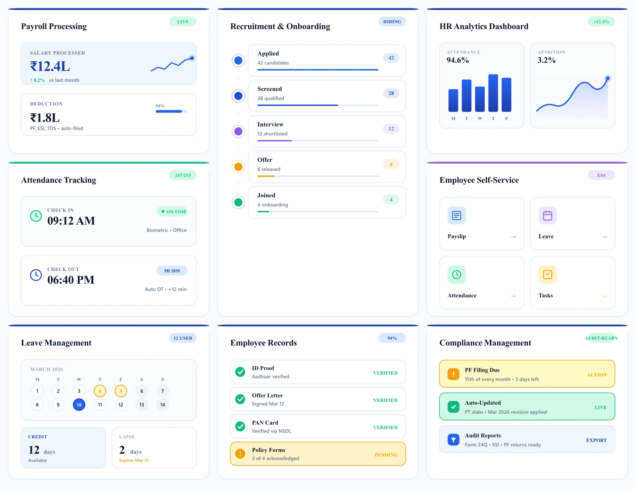Viewport: 636px width, 491px height.
Task: Click the Audit Reports blue icon
Action: click(x=454, y=439)
